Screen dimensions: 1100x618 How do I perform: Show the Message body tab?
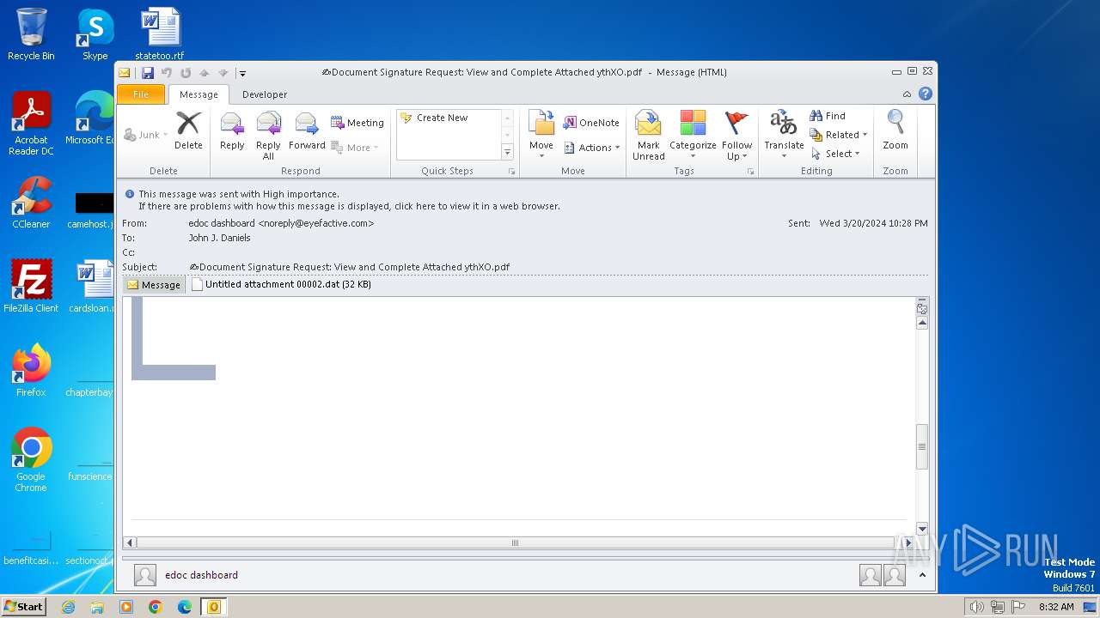coord(154,285)
